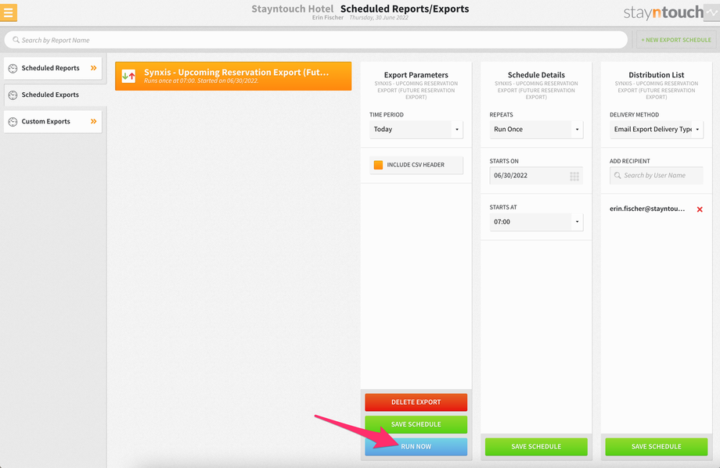
Task: Save schedule in Distribution List panel
Action: pos(657,446)
